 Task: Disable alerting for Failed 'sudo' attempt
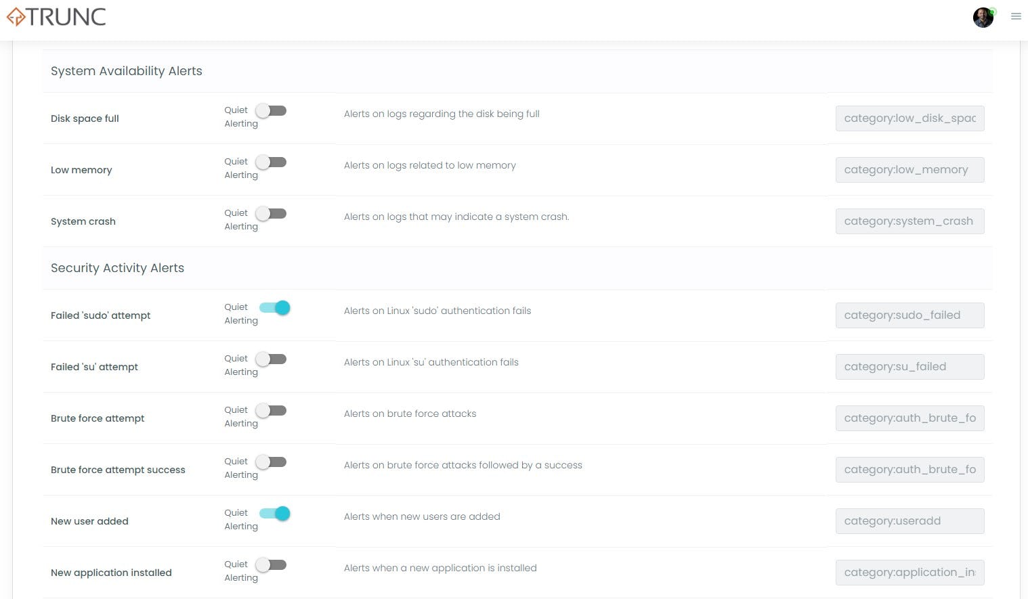274,307
